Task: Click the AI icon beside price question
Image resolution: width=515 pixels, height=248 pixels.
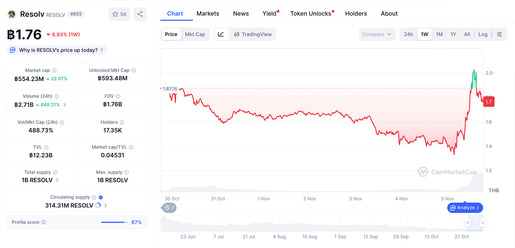Action: [13, 50]
